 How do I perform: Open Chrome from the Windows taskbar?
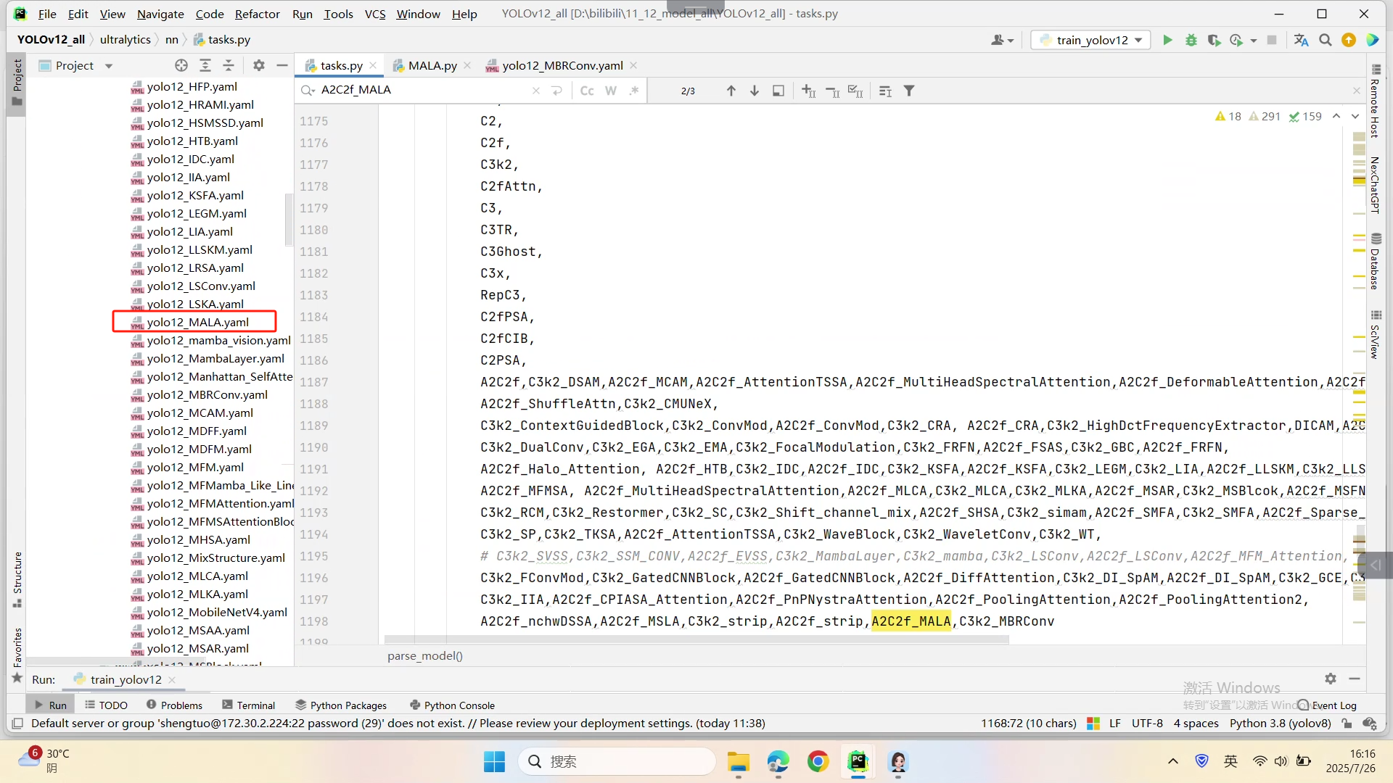click(x=818, y=761)
